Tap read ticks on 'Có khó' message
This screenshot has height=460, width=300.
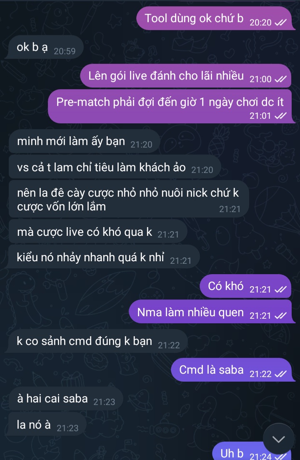[280, 290]
